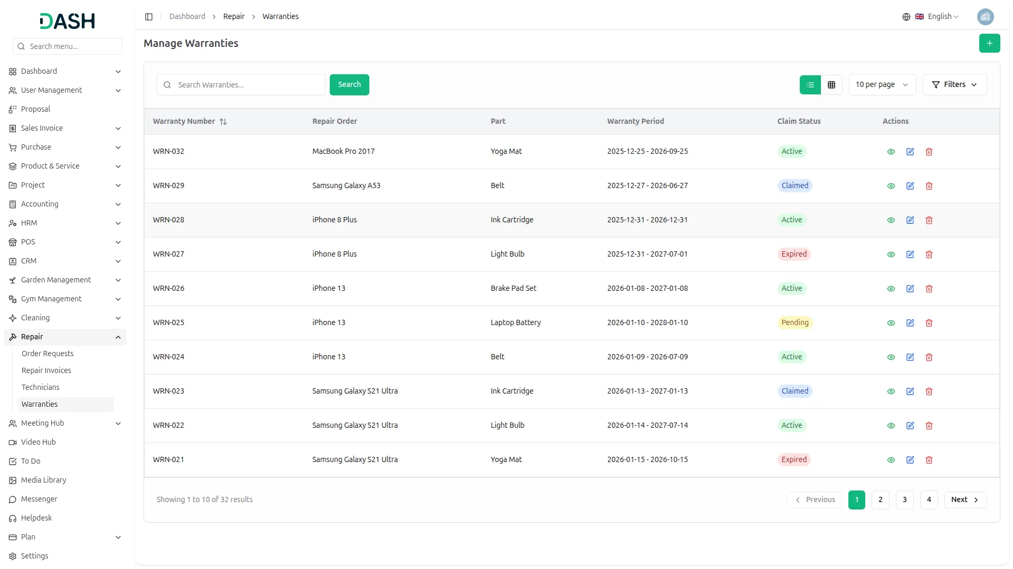Click the Expired badge for WRN-027
The height and width of the screenshot is (569, 1013).
click(794, 254)
